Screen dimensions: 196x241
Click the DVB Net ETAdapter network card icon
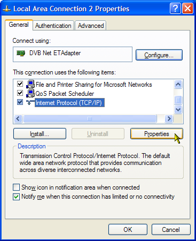(21, 53)
